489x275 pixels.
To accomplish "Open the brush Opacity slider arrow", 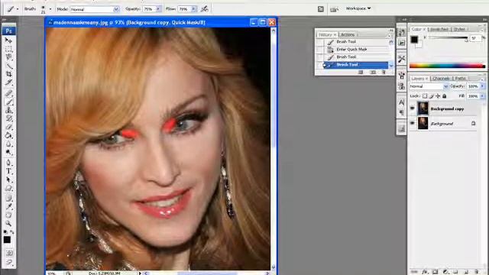I will pos(158,9).
